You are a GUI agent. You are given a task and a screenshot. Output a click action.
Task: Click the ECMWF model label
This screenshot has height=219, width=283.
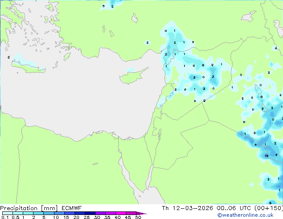[72, 208]
